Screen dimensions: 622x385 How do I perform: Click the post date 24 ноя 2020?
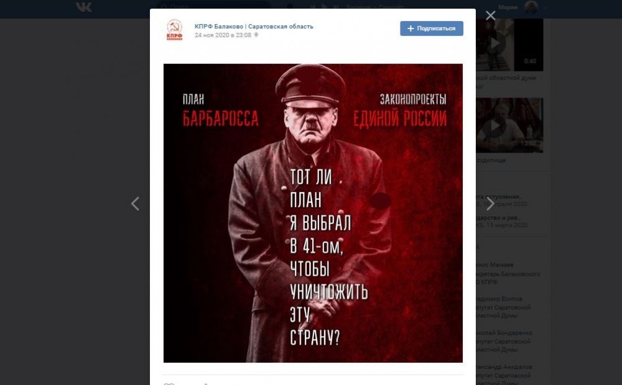[x=223, y=35]
